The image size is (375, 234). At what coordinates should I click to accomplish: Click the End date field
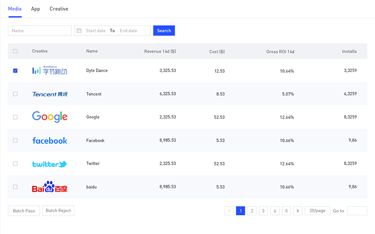[x=128, y=30]
